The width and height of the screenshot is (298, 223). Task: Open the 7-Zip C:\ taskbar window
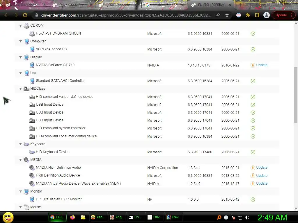click(x=135, y=217)
